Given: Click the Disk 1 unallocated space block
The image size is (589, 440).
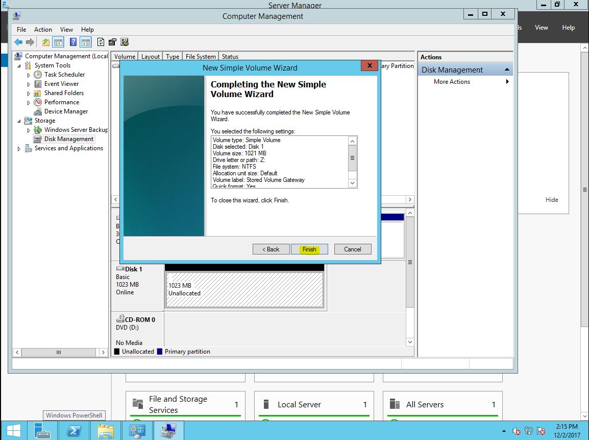Looking at the screenshot, I should (x=245, y=290).
